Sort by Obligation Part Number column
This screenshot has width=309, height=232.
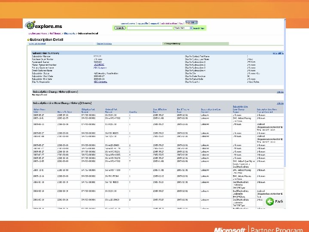pyautogui.click(x=88, y=110)
